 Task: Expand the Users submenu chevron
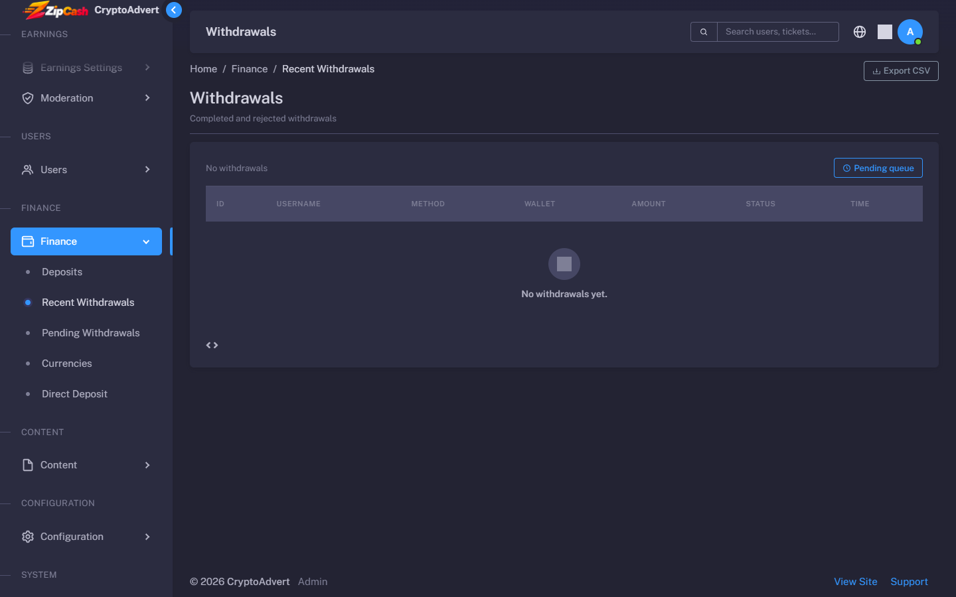(x=147, y=170)
